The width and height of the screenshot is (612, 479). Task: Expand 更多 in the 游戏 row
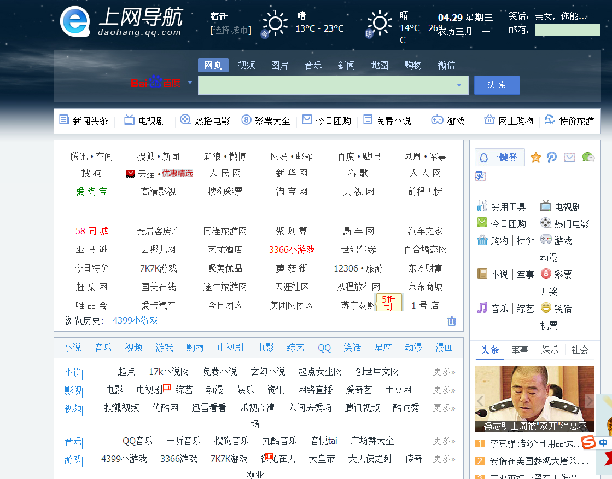tap(444, 459)
